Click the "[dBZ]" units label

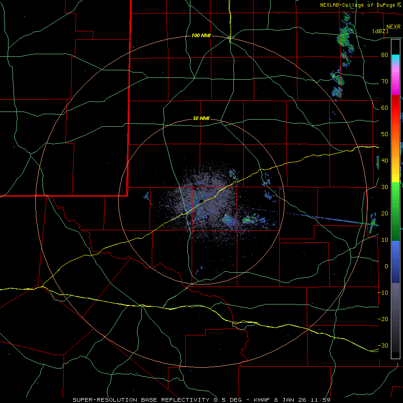click(380, 31)
